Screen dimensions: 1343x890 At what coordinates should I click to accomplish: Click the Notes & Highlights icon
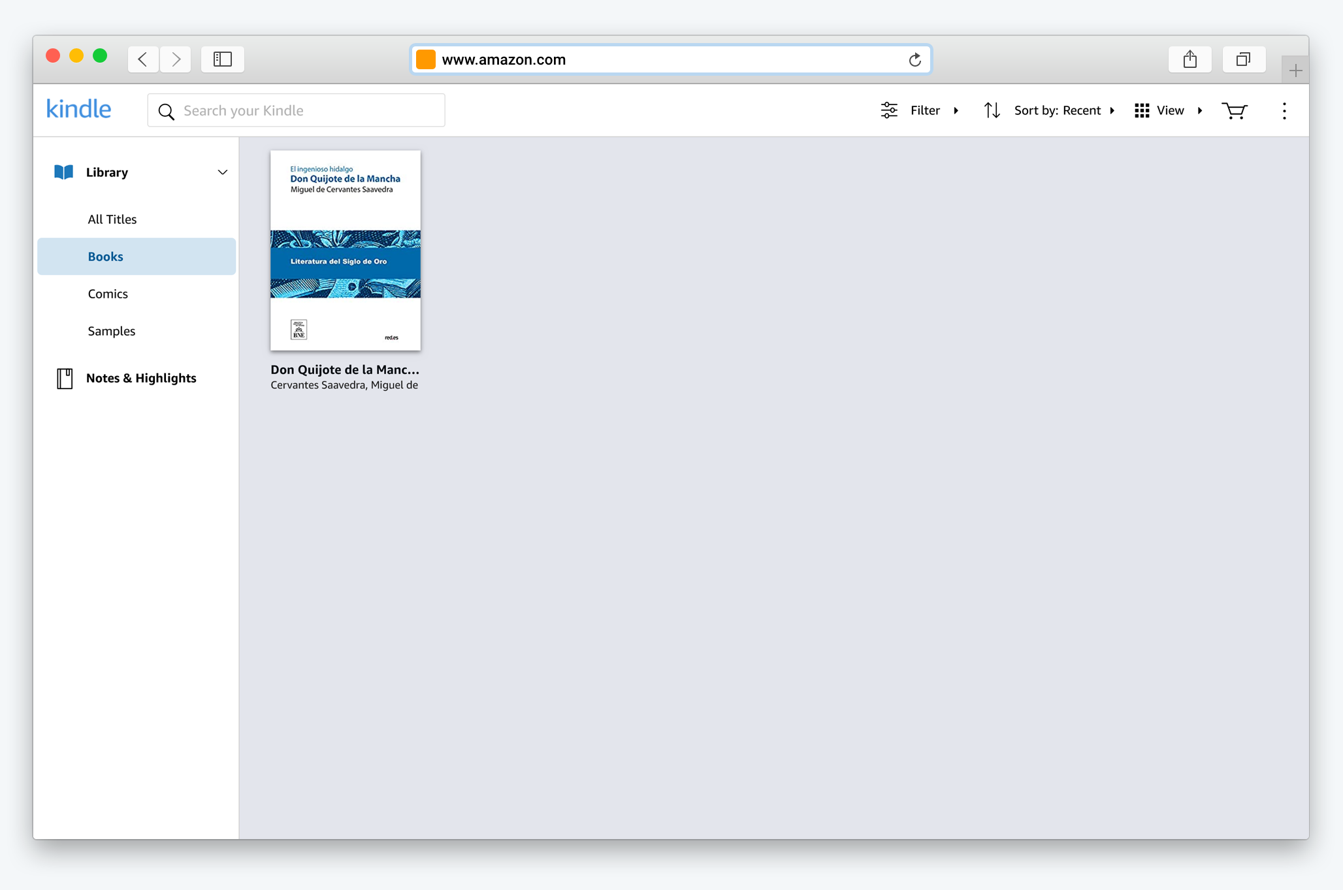(x=65, y=377)
